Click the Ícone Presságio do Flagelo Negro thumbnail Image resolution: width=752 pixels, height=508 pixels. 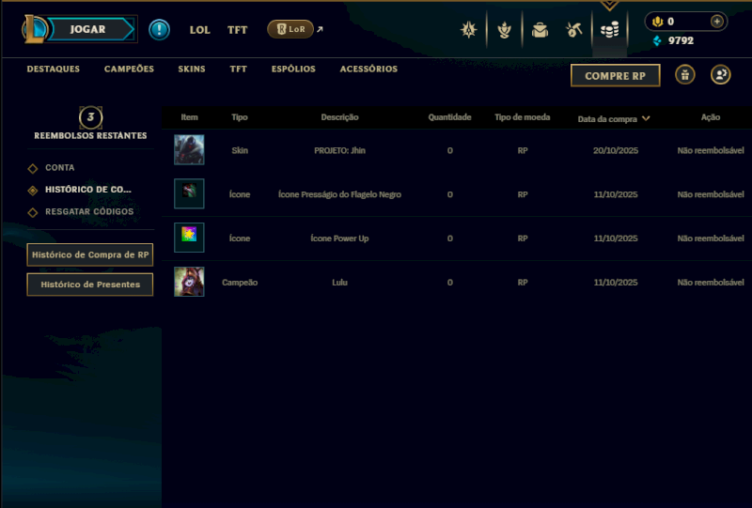click(189, 193)
